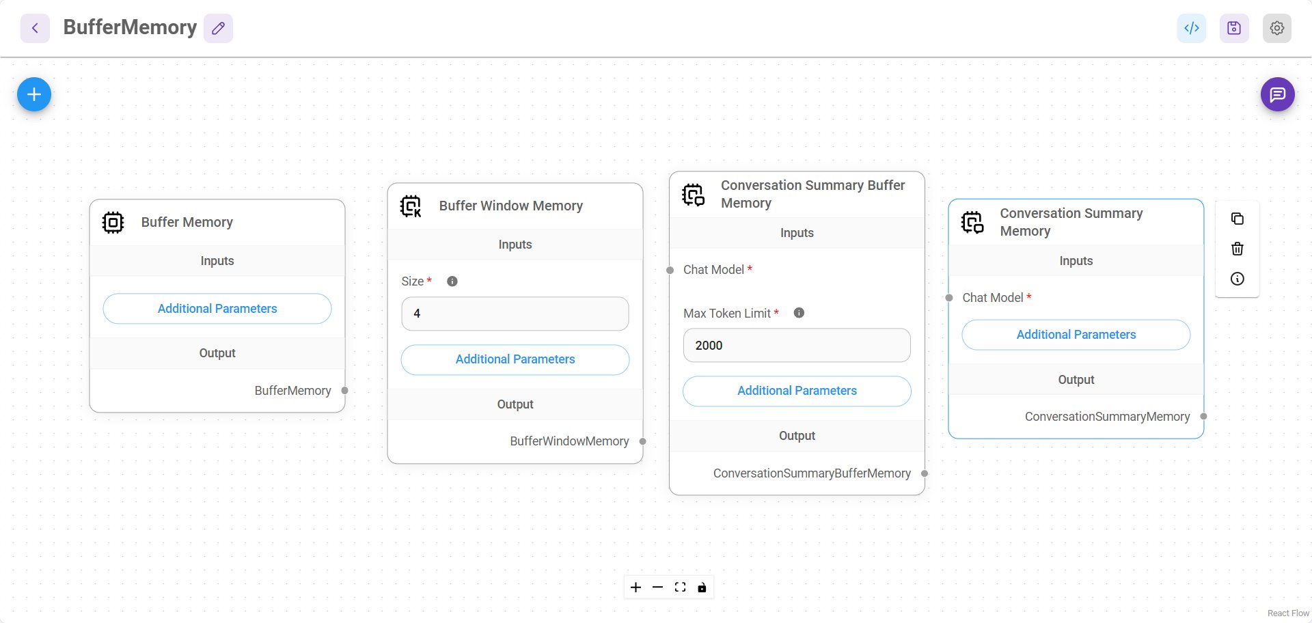Select the Conversation Summary Memory node title
This screenshot has height=623, width=1312.
tap(1071, 222)
